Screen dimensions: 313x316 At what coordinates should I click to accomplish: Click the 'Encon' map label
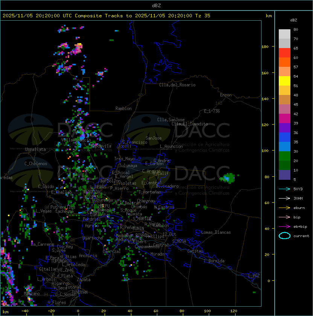tap(226, 95)
